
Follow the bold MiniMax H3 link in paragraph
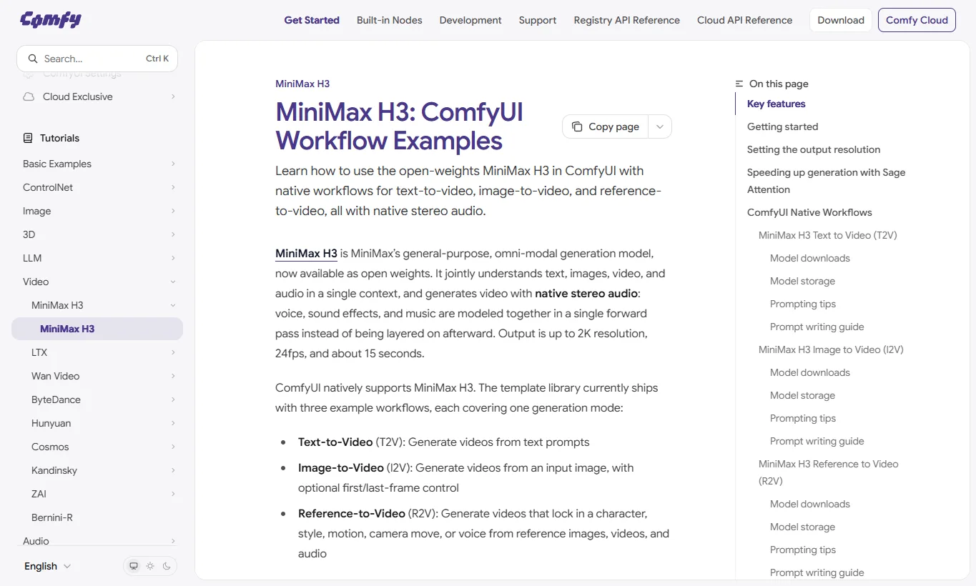(306, 253)
